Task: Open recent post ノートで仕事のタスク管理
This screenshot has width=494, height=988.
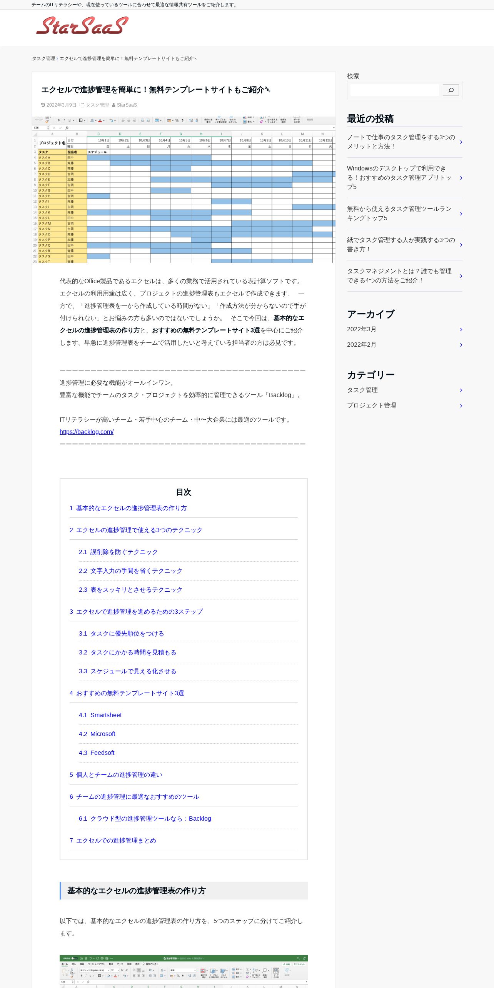Action: (401, 142)
